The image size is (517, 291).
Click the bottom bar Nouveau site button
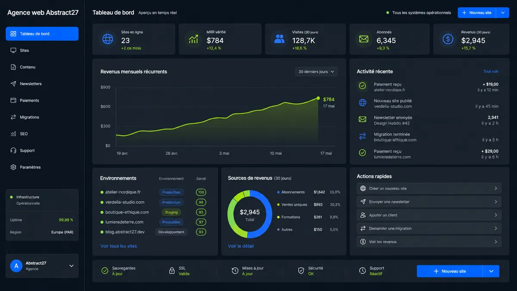450,271
